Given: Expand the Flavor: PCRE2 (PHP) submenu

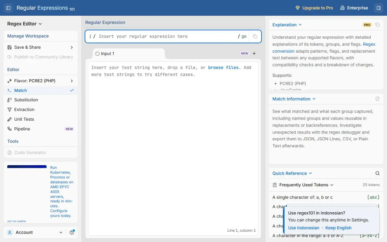Looking at the screenshot, I should (41, 81).
